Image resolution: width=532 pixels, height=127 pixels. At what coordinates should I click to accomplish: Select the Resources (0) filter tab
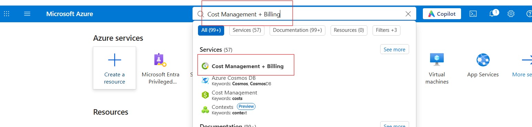point(349,30)
